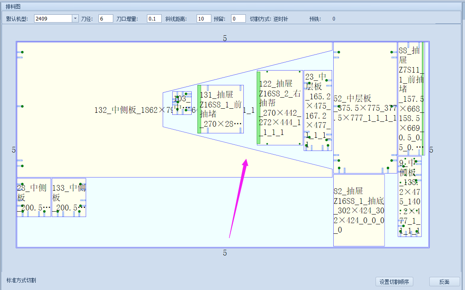Select the 122_抽屉 Z16S8_2_右抽帮 part

point(280,107)
